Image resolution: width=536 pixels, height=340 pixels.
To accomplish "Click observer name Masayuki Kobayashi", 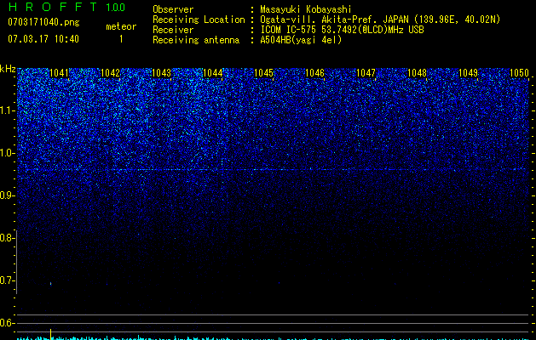I will [305, 9].
